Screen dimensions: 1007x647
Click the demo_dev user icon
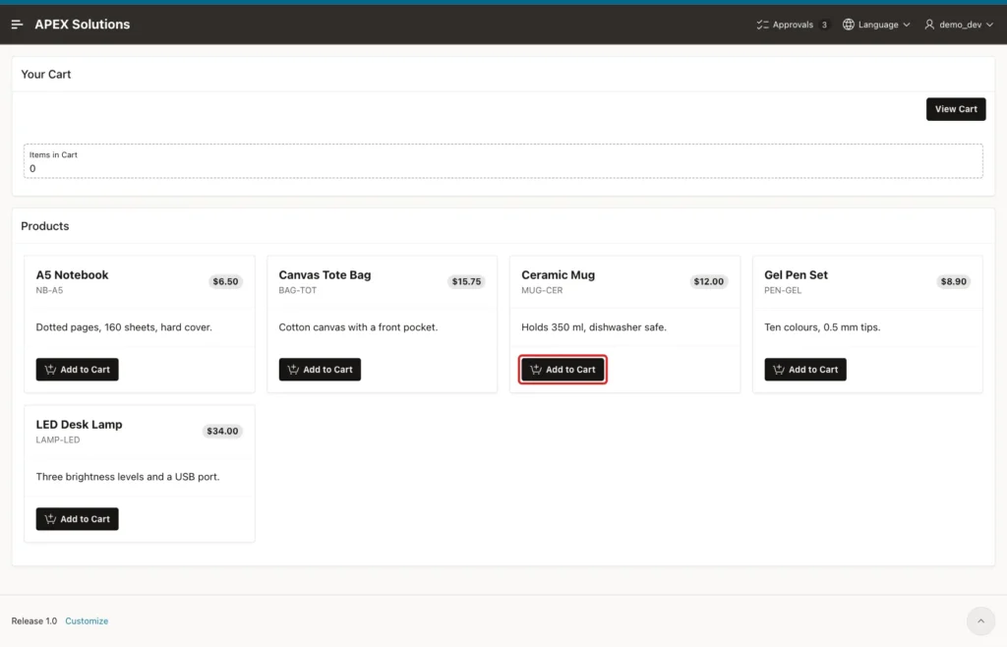click(929, 25)
